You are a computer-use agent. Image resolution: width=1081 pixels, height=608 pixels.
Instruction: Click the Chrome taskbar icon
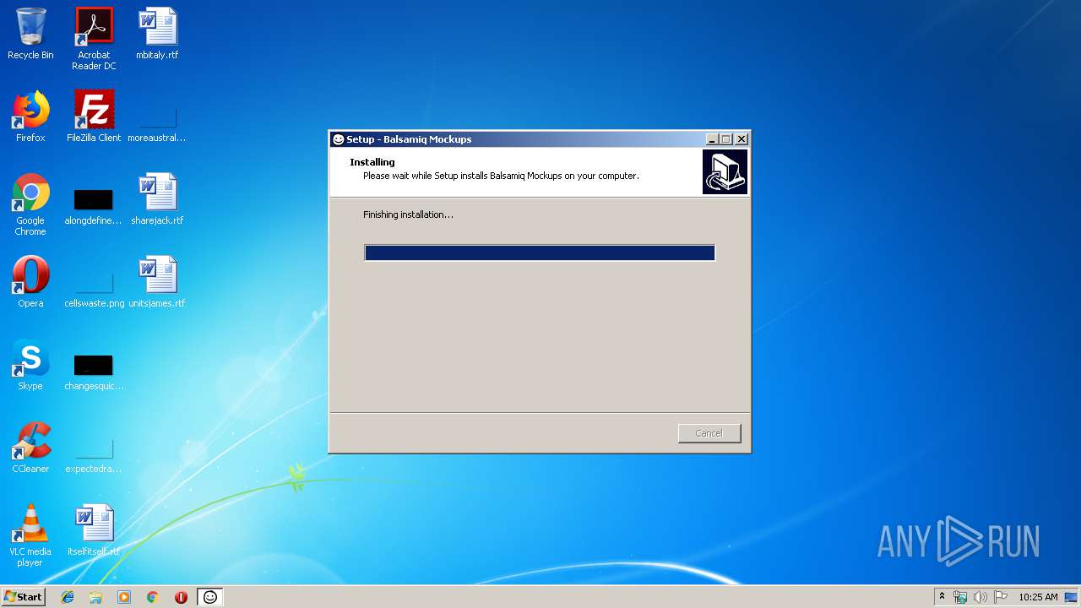[x=153, y=597]
